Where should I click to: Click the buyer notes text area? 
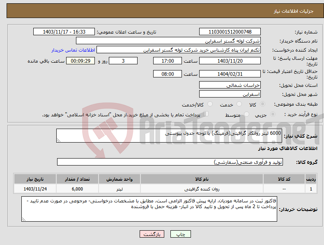[149, 209]
